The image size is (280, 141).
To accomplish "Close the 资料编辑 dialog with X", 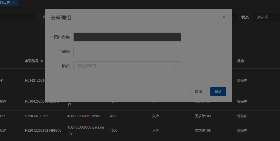I will [x=224, y=17].
